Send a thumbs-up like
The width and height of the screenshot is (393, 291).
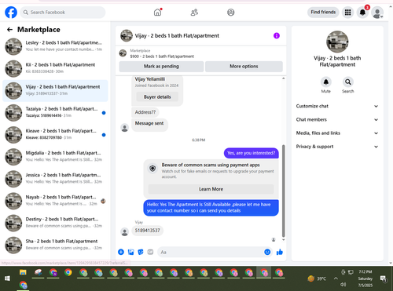280,252
